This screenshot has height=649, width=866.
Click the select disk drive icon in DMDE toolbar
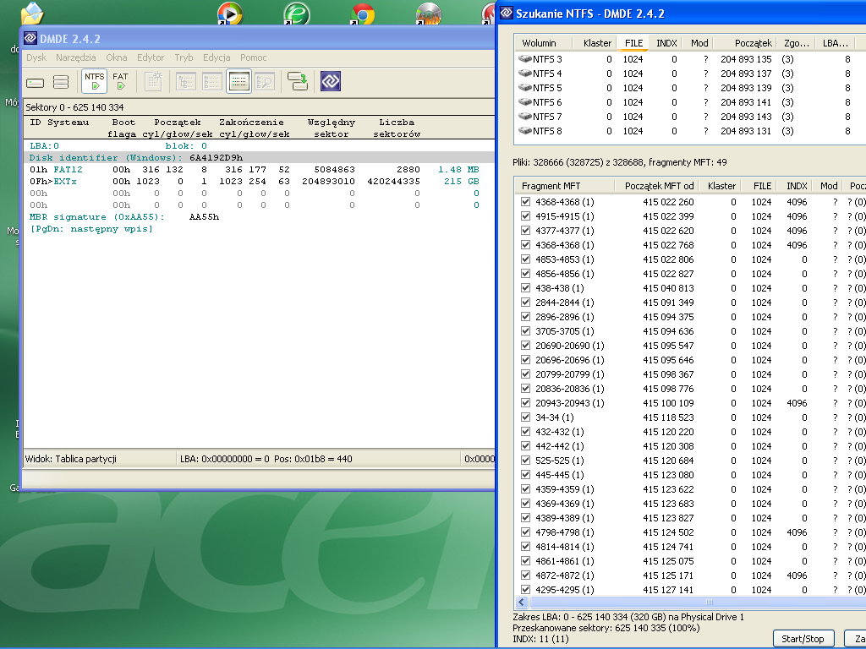click(x=35, y=82)
